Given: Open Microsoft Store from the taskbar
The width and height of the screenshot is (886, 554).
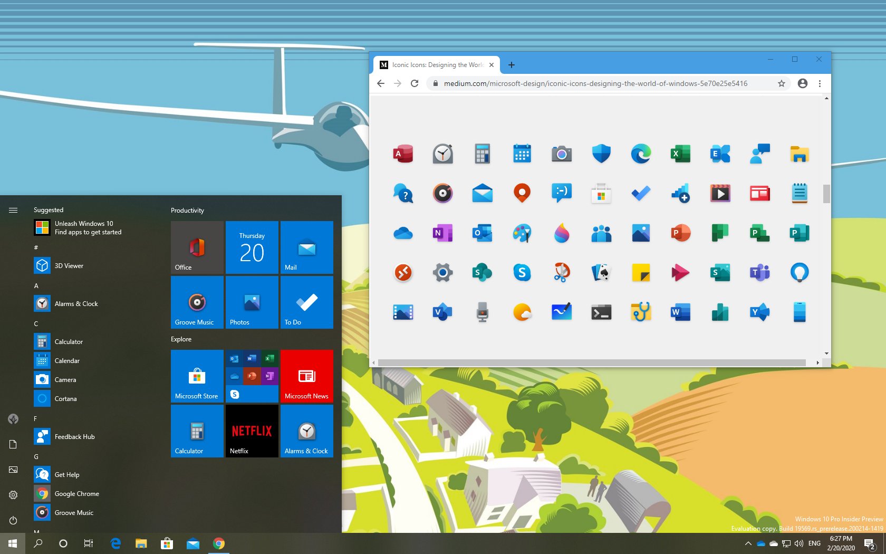Looking at the screenshot, I should click(167, 543).
